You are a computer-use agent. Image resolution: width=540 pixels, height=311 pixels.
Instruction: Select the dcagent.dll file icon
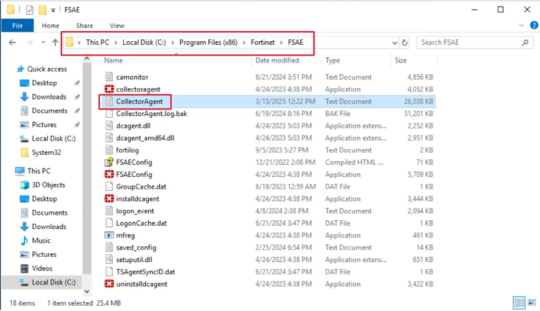(x=109, y=125)
